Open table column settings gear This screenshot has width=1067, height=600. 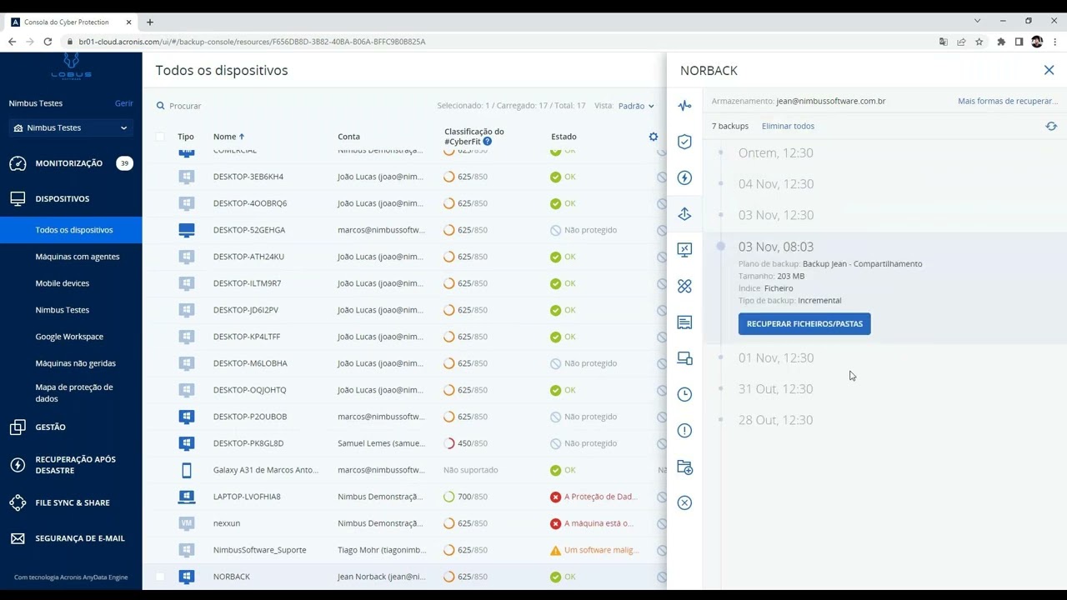tap(654, 137)
